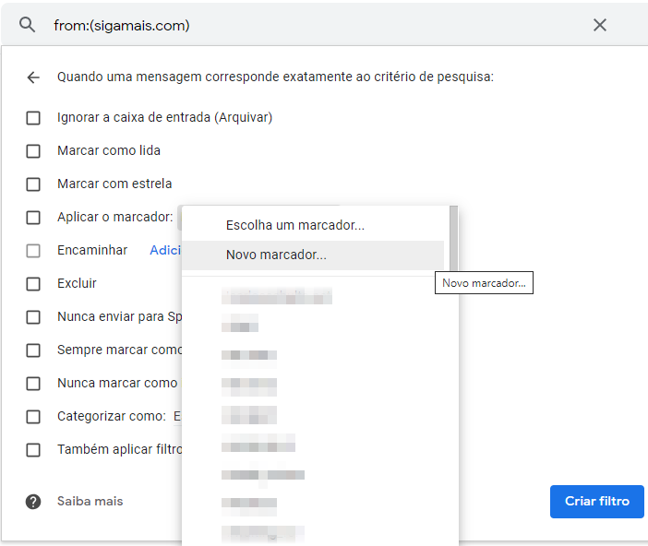
Task: Choose 'Escolha um marcador...' in the list
Action: pos(294,225)
